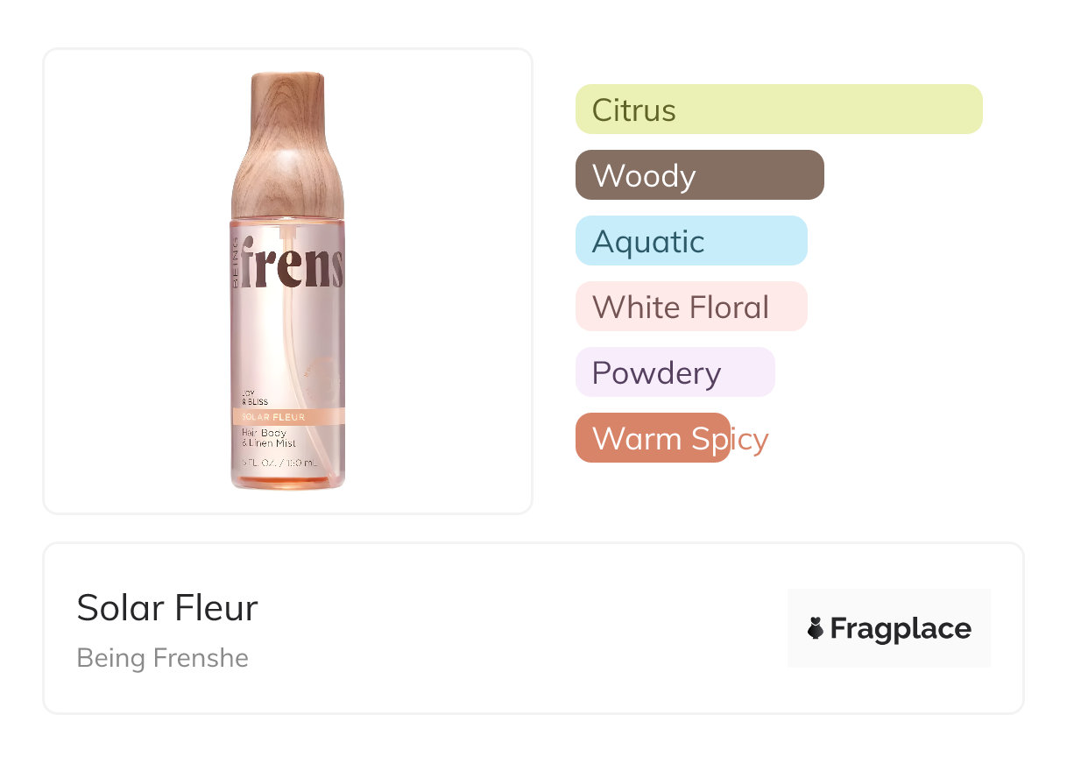
Task: Select the Woody accord bar
Action: (x=699, y=175)
